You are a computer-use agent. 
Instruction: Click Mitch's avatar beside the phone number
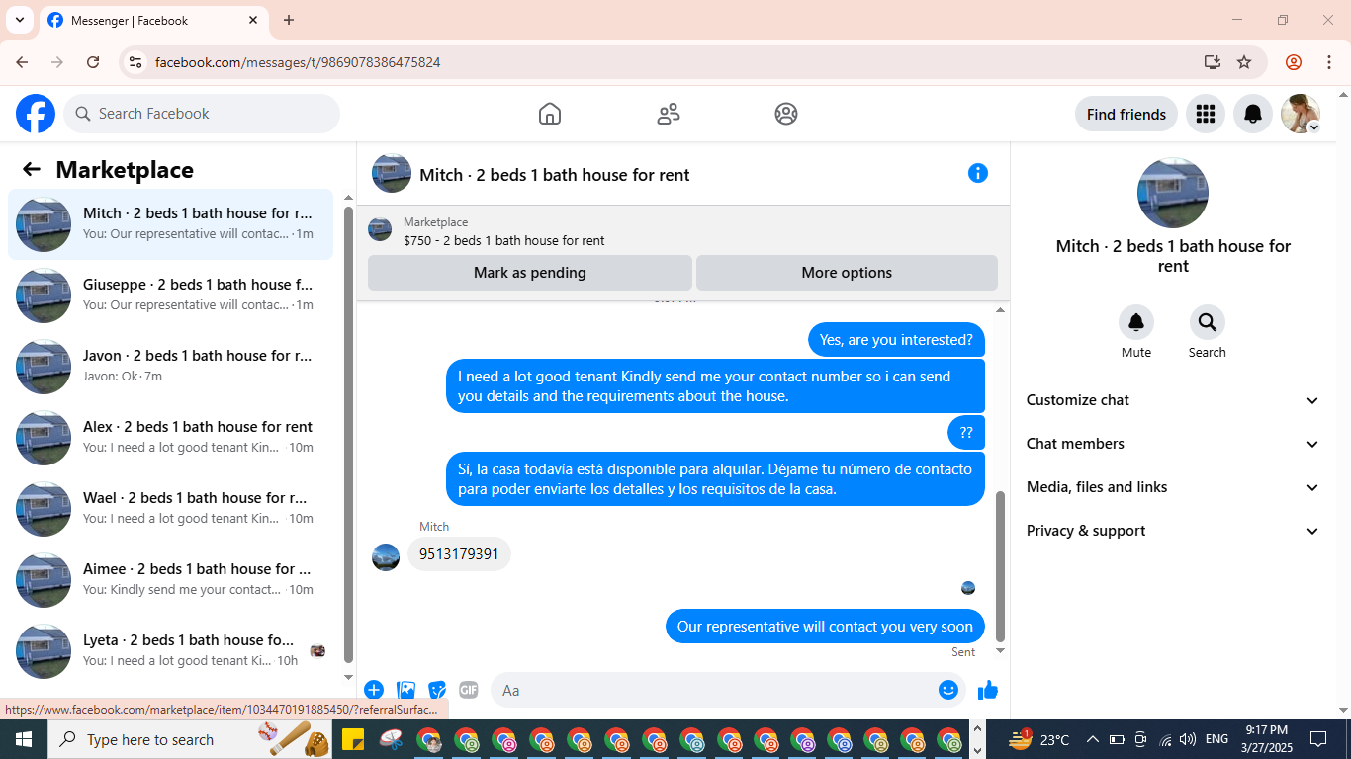pos(386,557)
